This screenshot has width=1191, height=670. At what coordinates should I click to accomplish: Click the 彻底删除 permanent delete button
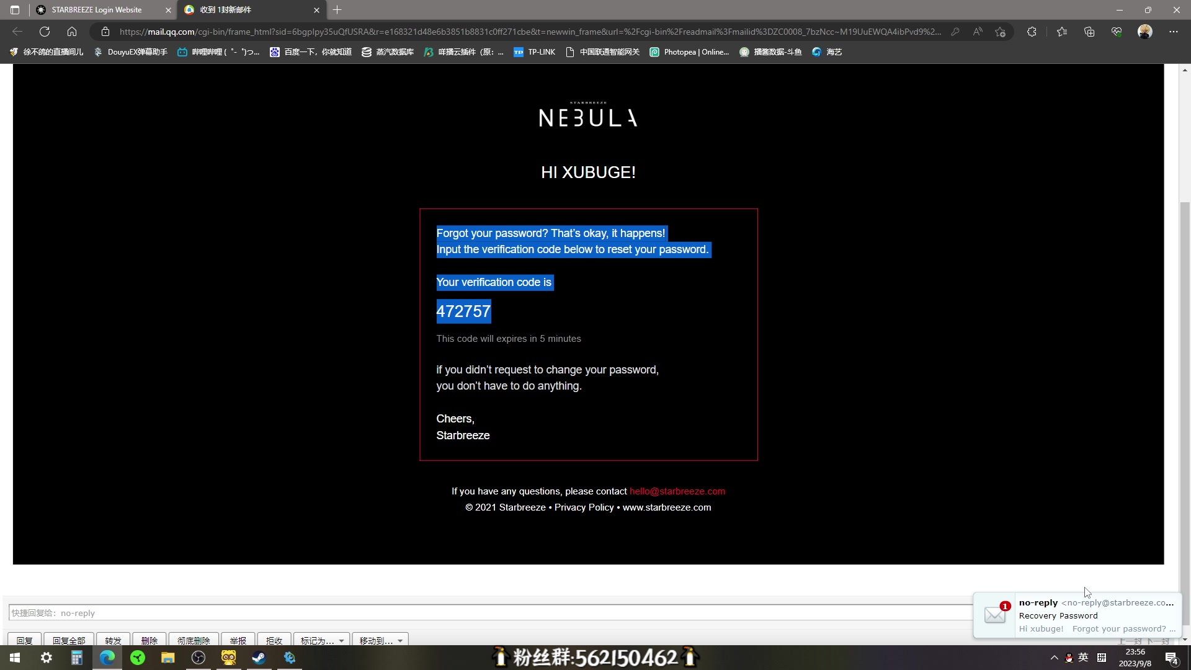194,640
